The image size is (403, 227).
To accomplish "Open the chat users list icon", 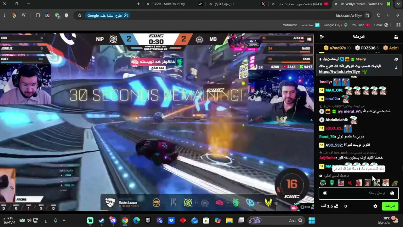I will [x=396, y=37].
